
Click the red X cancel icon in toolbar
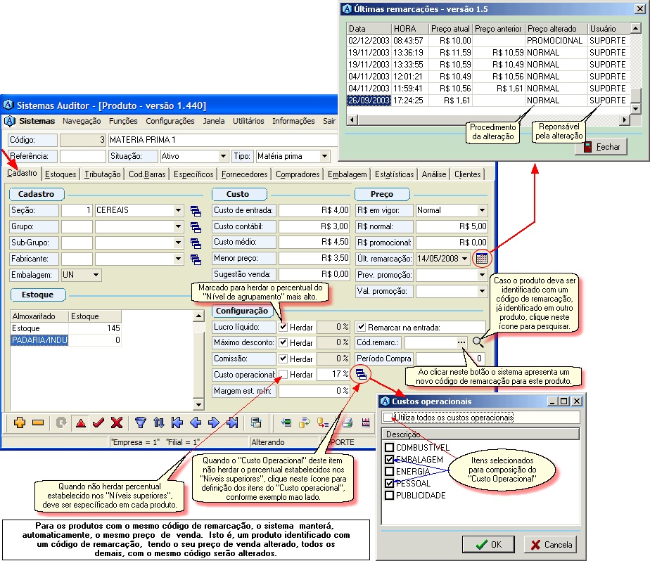tap(117, 423)
